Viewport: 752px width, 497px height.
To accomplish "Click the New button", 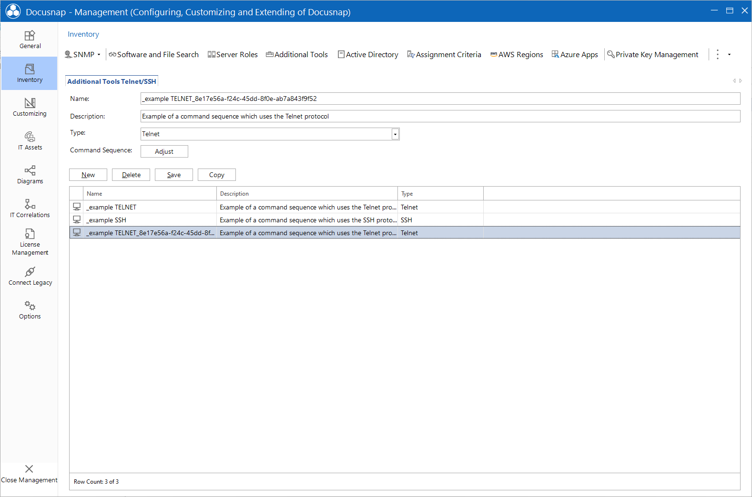I will [88, 175].
